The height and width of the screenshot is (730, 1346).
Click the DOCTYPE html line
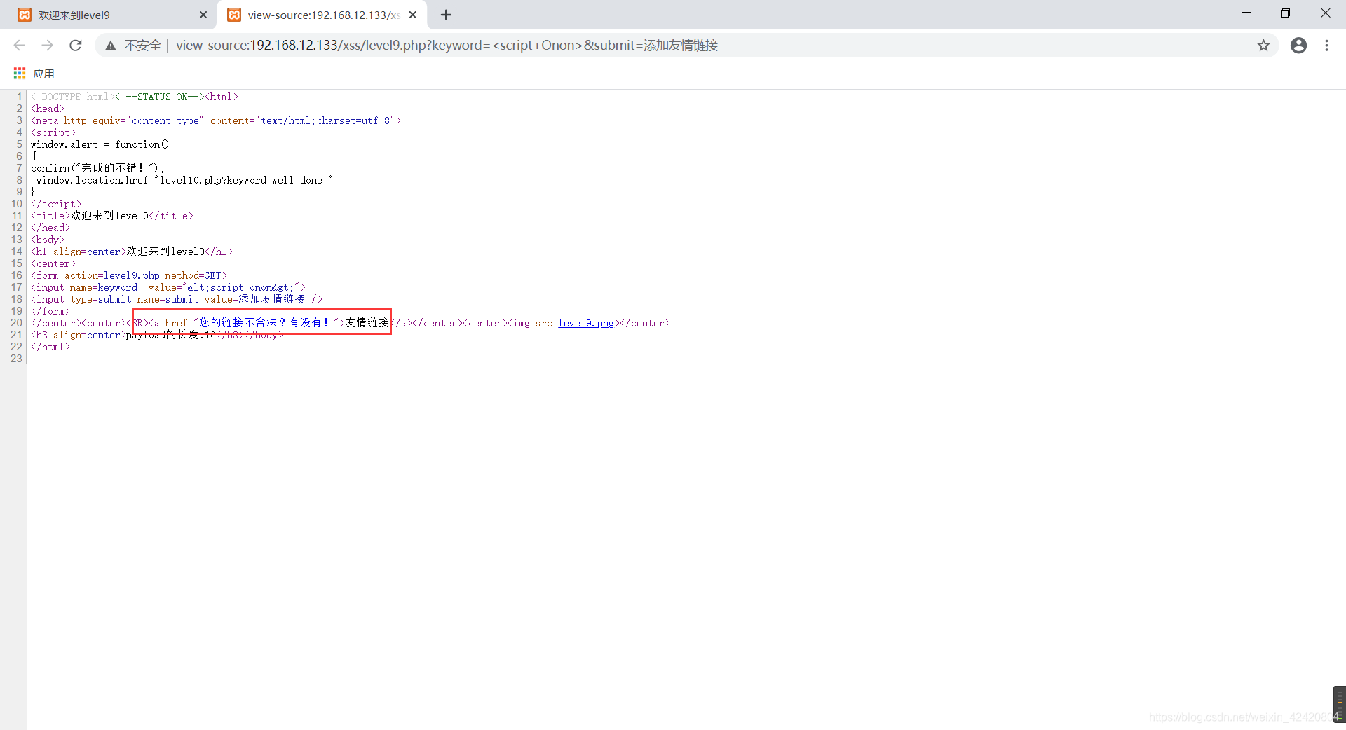[135, 97]
